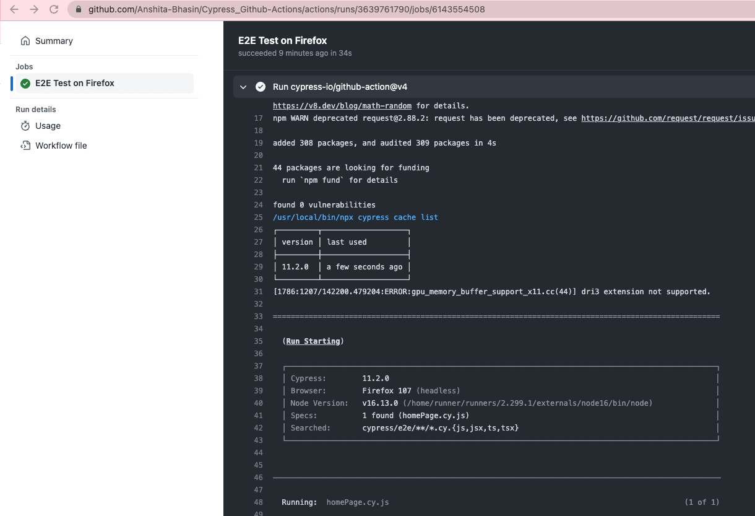The height and width of the screenshot is (516, 755).
Task: Open the Workflow file via its file icon
Action: (x=25, y=145)
